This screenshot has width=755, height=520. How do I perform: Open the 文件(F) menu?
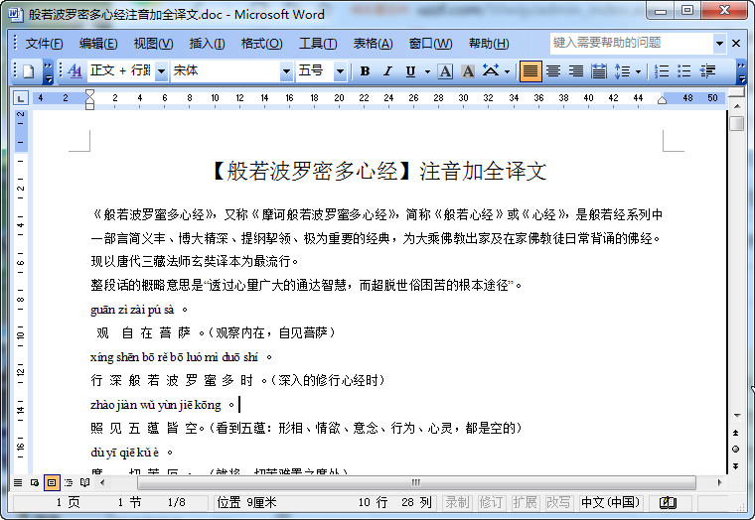[44, 44]
